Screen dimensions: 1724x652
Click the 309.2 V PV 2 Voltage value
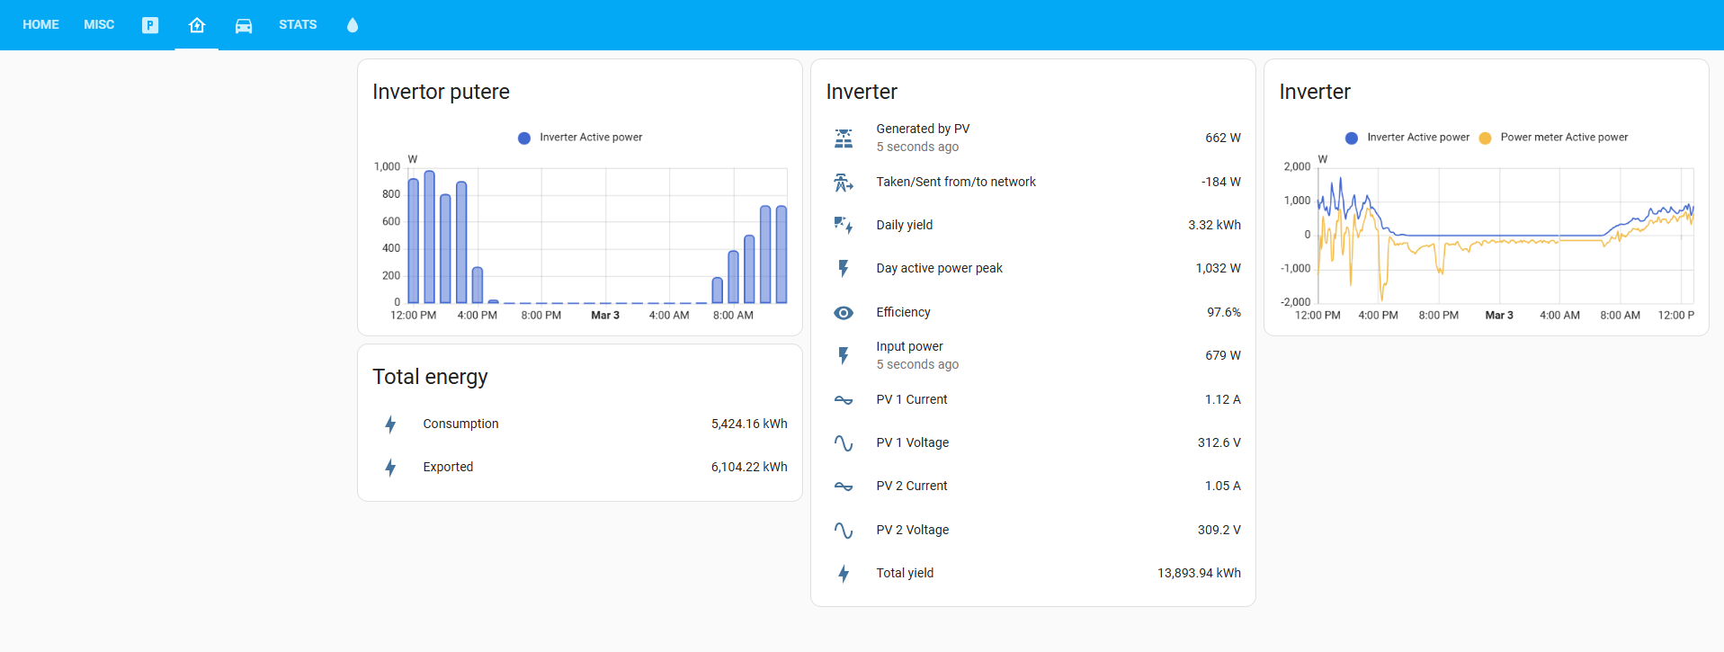pyautogui.click(x=1219, y=531)
